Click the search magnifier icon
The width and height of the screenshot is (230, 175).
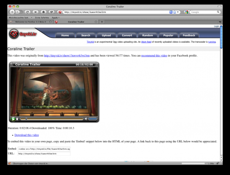(x=218, y=12)
